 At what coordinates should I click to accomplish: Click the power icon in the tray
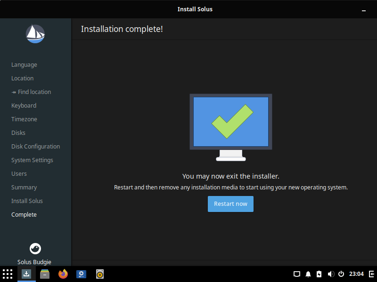coord(341,274)
